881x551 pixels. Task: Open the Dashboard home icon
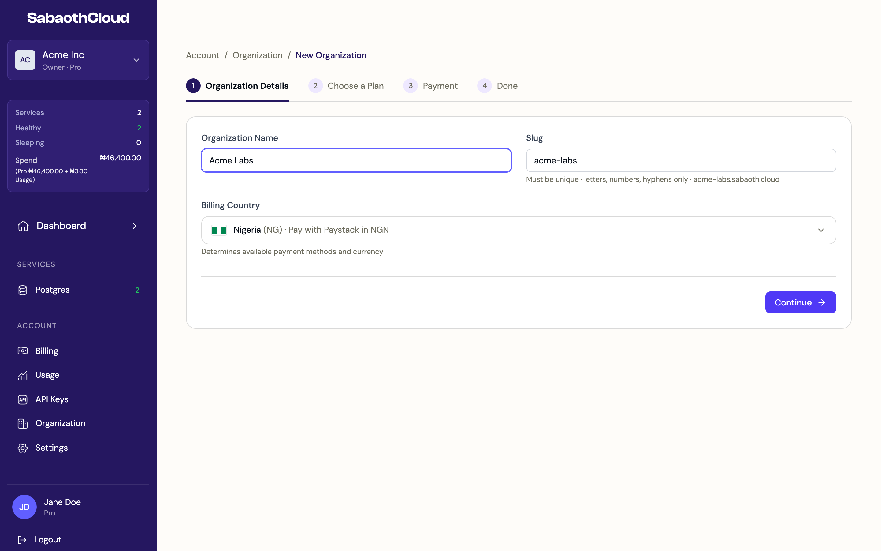pyautogui.click(x=23, y=226)
